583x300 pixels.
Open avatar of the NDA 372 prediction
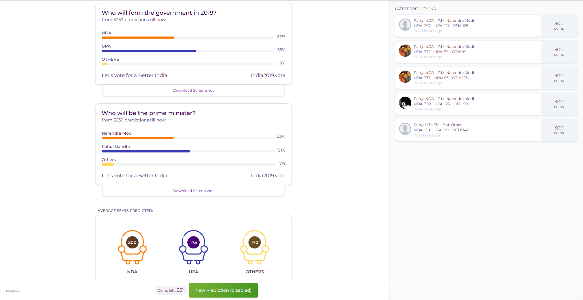pos(405,51)
